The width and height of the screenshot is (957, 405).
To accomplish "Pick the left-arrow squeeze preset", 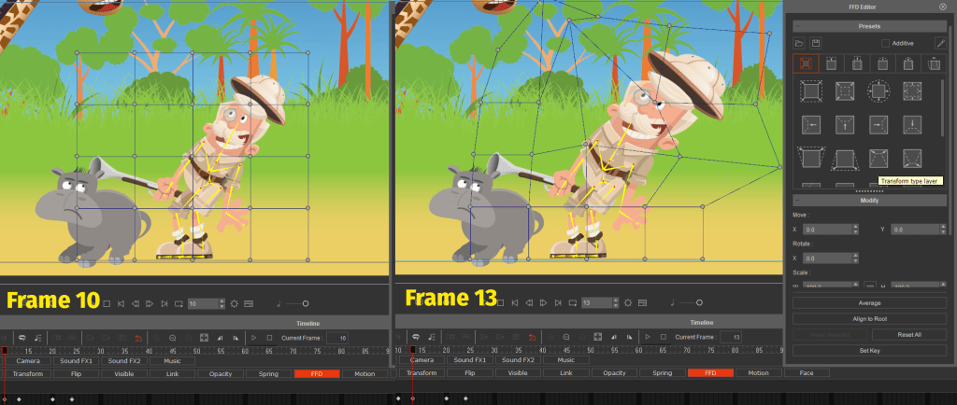I will (x=811, y=125).
